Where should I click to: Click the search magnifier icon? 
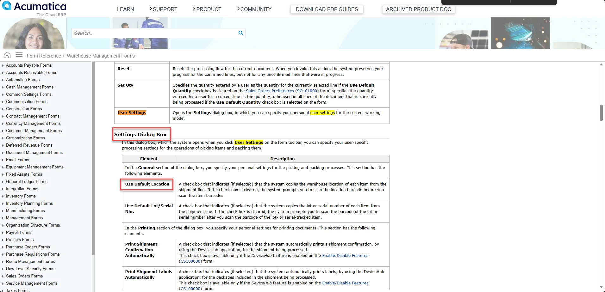[x=241, y=33]
